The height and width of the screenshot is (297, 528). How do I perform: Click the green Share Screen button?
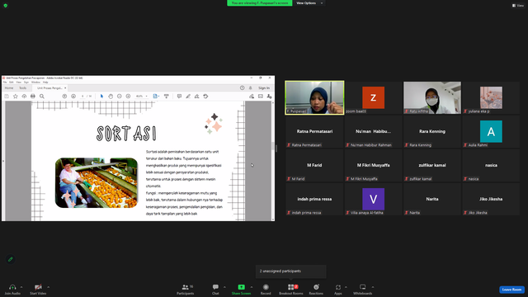[241, 289]
